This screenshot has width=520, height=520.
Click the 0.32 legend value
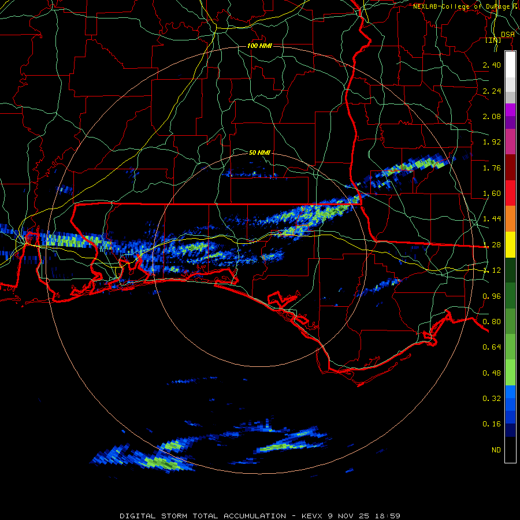(x=492, y=398)
